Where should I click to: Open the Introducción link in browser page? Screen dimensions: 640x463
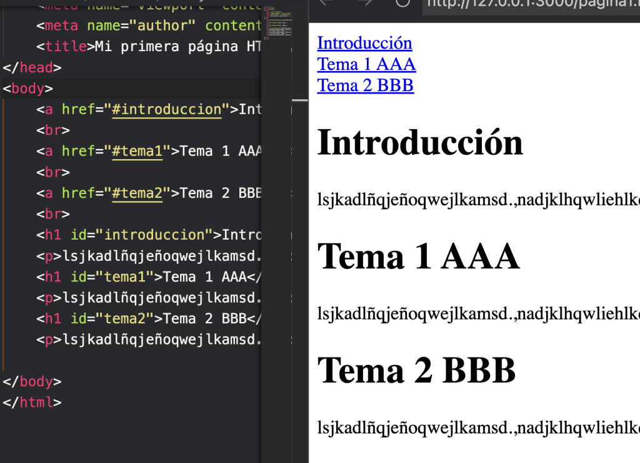tap(364, 43)
